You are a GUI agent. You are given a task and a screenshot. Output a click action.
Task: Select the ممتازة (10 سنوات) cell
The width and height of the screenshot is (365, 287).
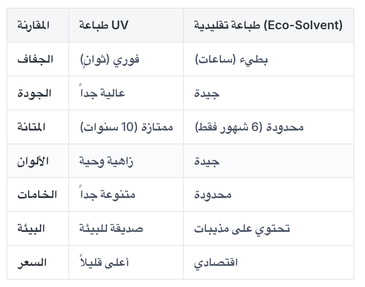(126, 127)
